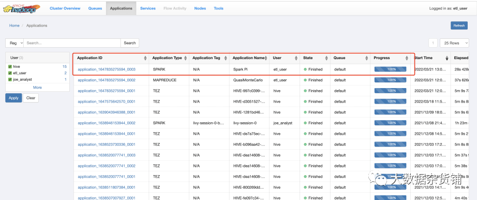Open application_1647835275594_0003 link

(107, 69)
